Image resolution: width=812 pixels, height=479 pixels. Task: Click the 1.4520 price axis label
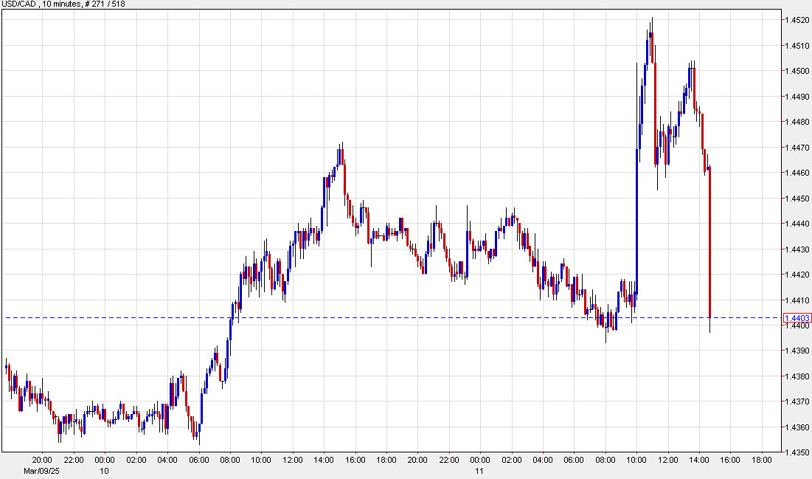point(797,20)
